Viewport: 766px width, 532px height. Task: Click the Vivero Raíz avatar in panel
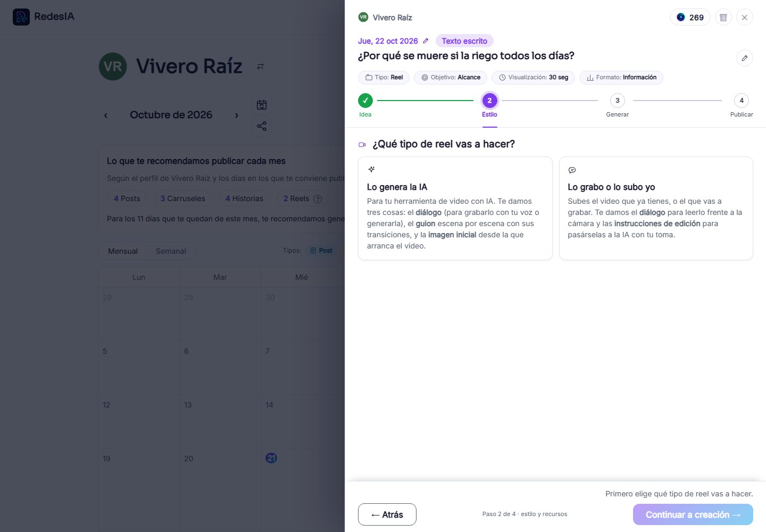coord(363,17)
